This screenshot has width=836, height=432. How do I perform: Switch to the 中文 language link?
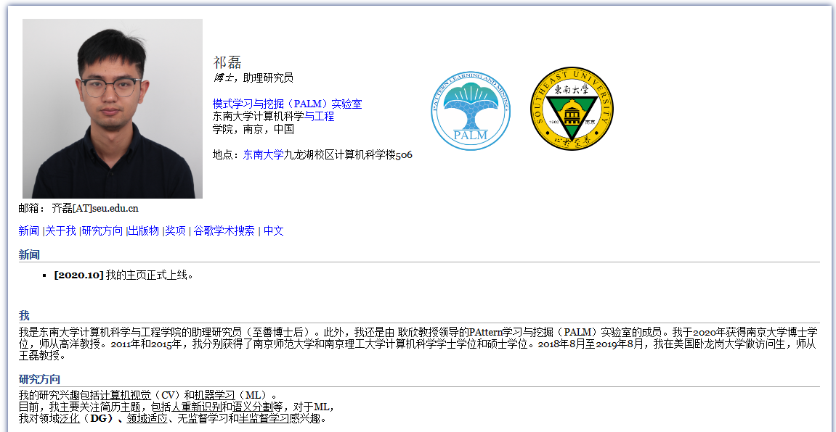[x=274, y=231]
